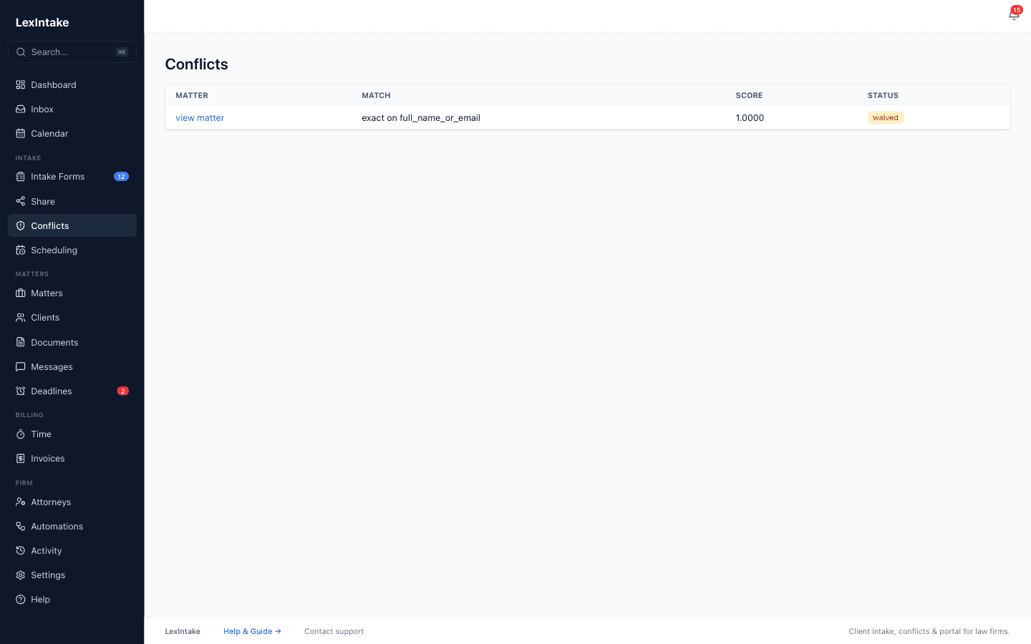Image resolution: width=1031 pixels, height=644 pixels.
Task: Click the Settings gear icon
Action: [x=21, y=575]
